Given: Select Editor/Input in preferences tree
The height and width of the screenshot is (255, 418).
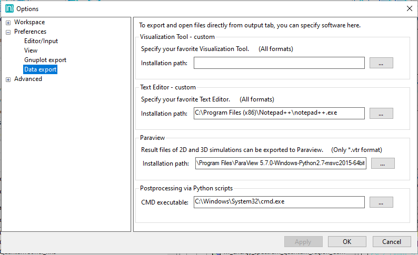Looking at the screenshot, I should click(41, 41).
